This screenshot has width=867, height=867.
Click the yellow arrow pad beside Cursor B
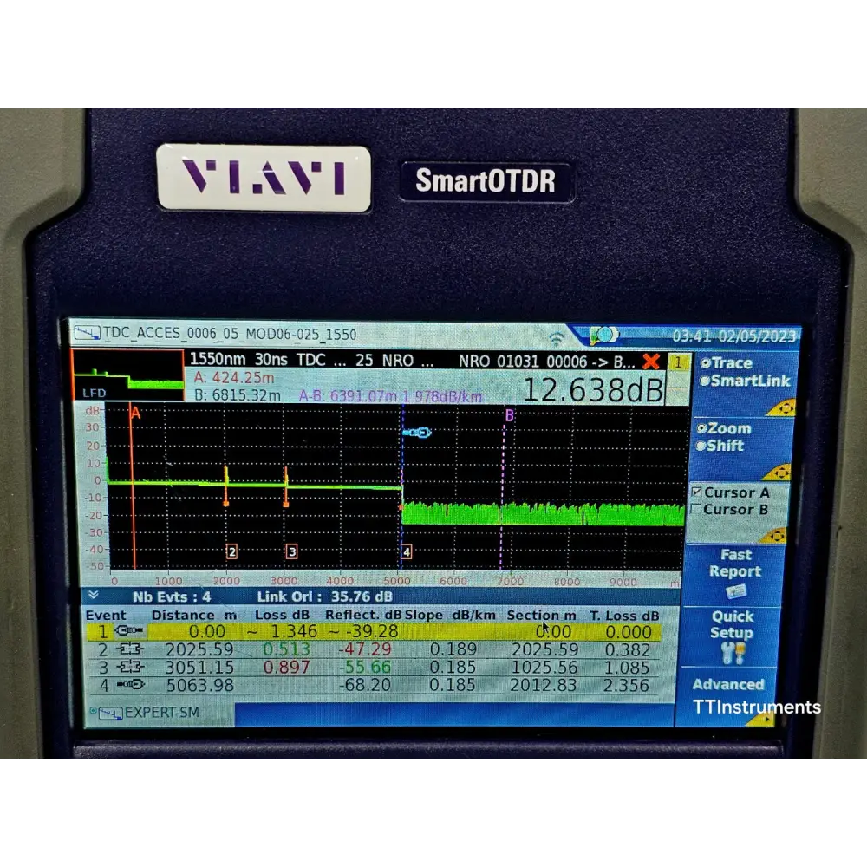(x=773, y=537)
